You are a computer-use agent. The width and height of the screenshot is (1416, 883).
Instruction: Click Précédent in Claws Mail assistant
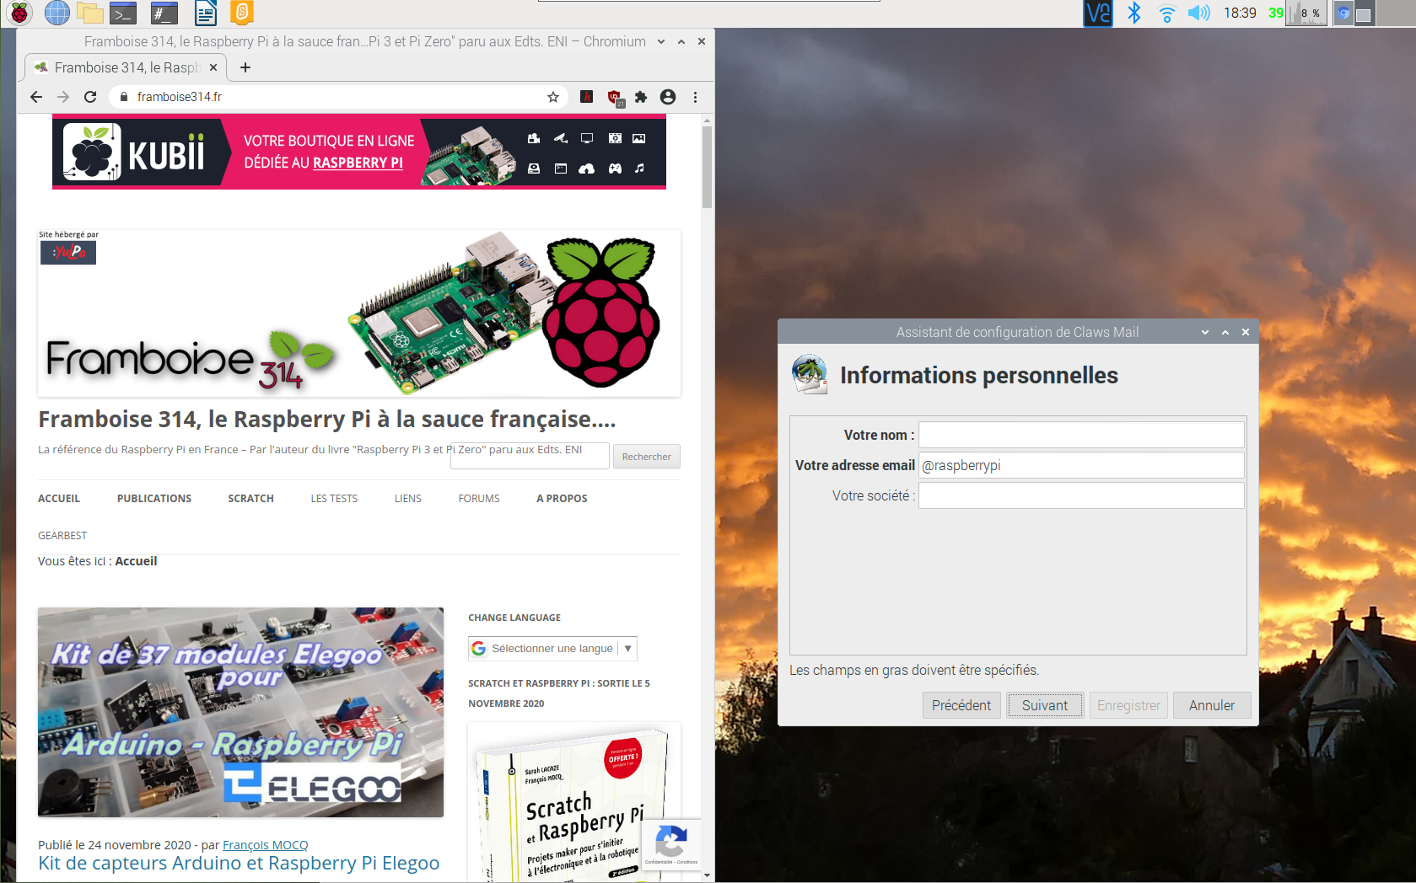click(961, 705)
